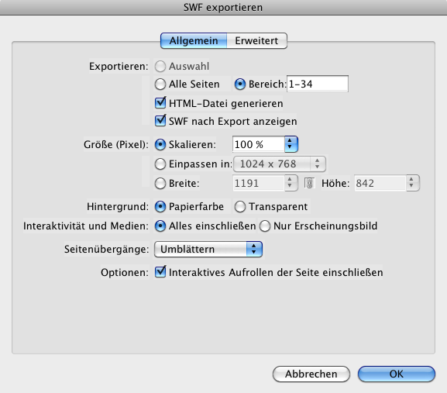Select the Alle Seiten radio button
This screenshot has height=393, width=447.
tap(160, 84)
